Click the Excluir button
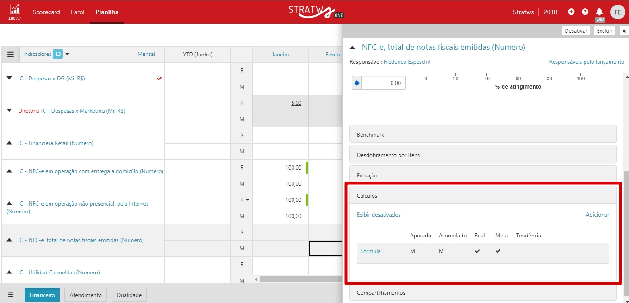629x303 pixels. (x=604, y=31)
